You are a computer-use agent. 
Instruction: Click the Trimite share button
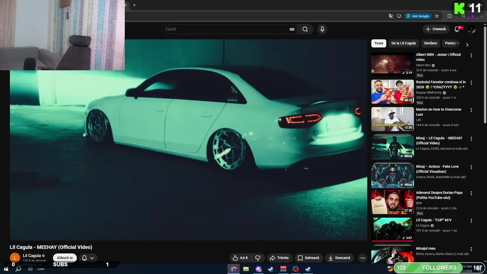coord(280,258)
